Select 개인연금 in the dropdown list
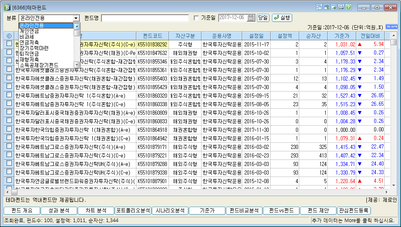This screenshot has height=227, width=401. click(x=46, y=31)
